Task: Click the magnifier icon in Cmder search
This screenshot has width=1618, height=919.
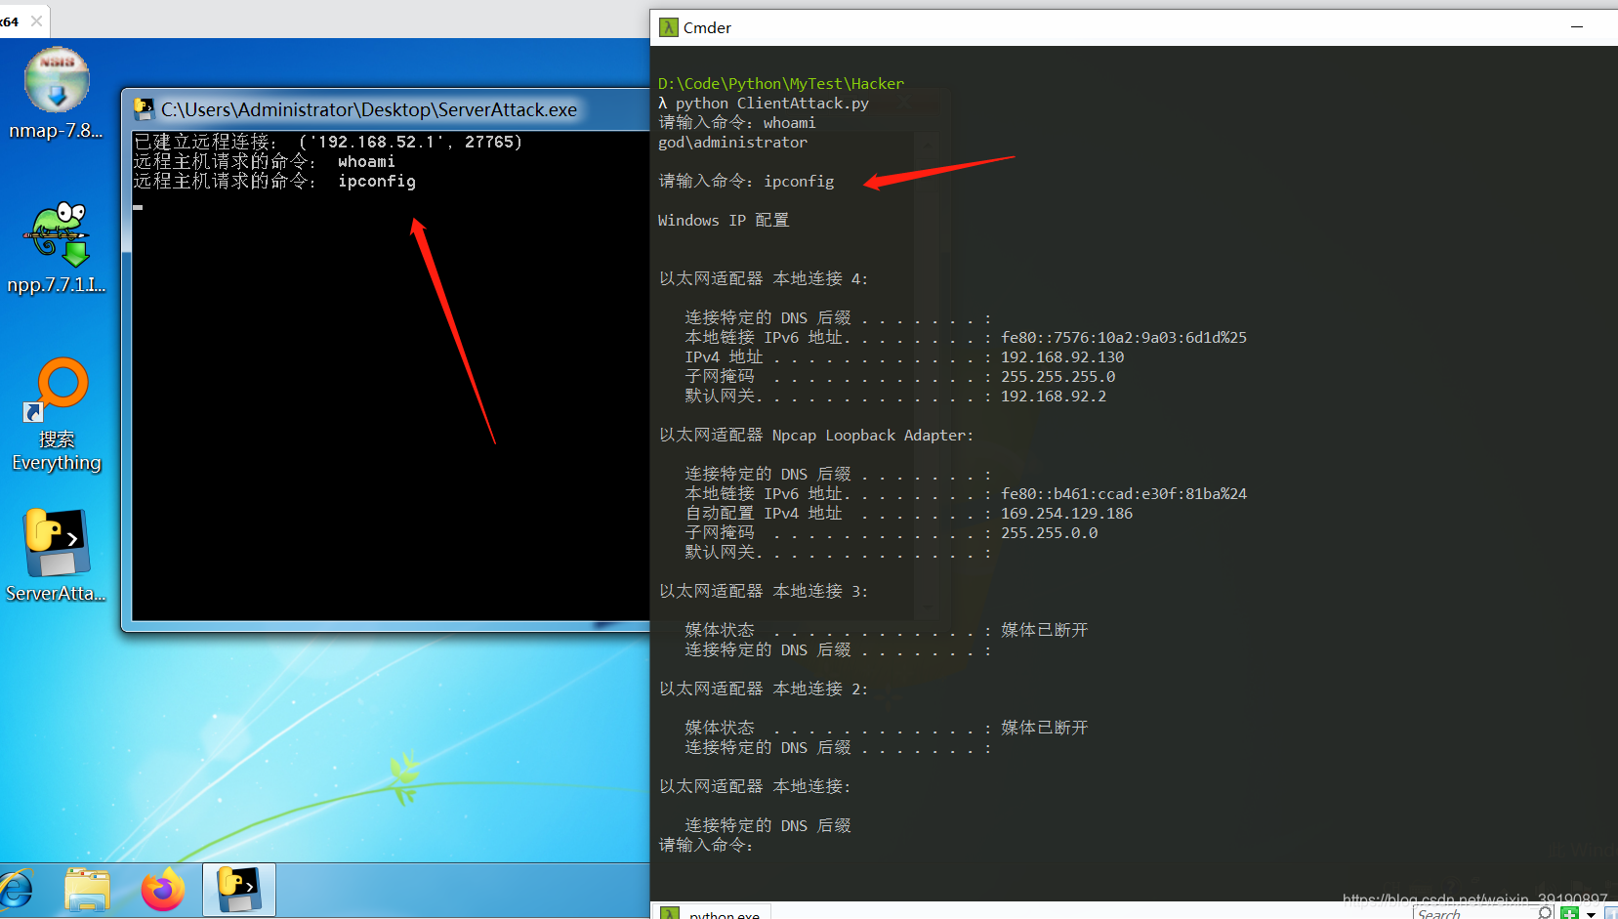Action: [1545, 912]
